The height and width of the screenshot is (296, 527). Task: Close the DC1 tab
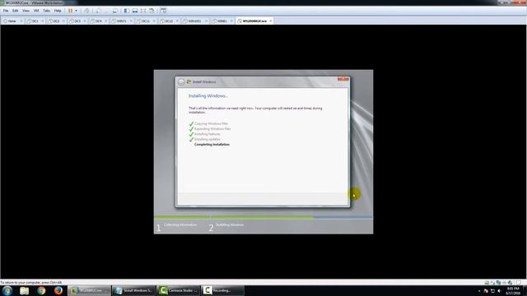click(x=42, y=21)
